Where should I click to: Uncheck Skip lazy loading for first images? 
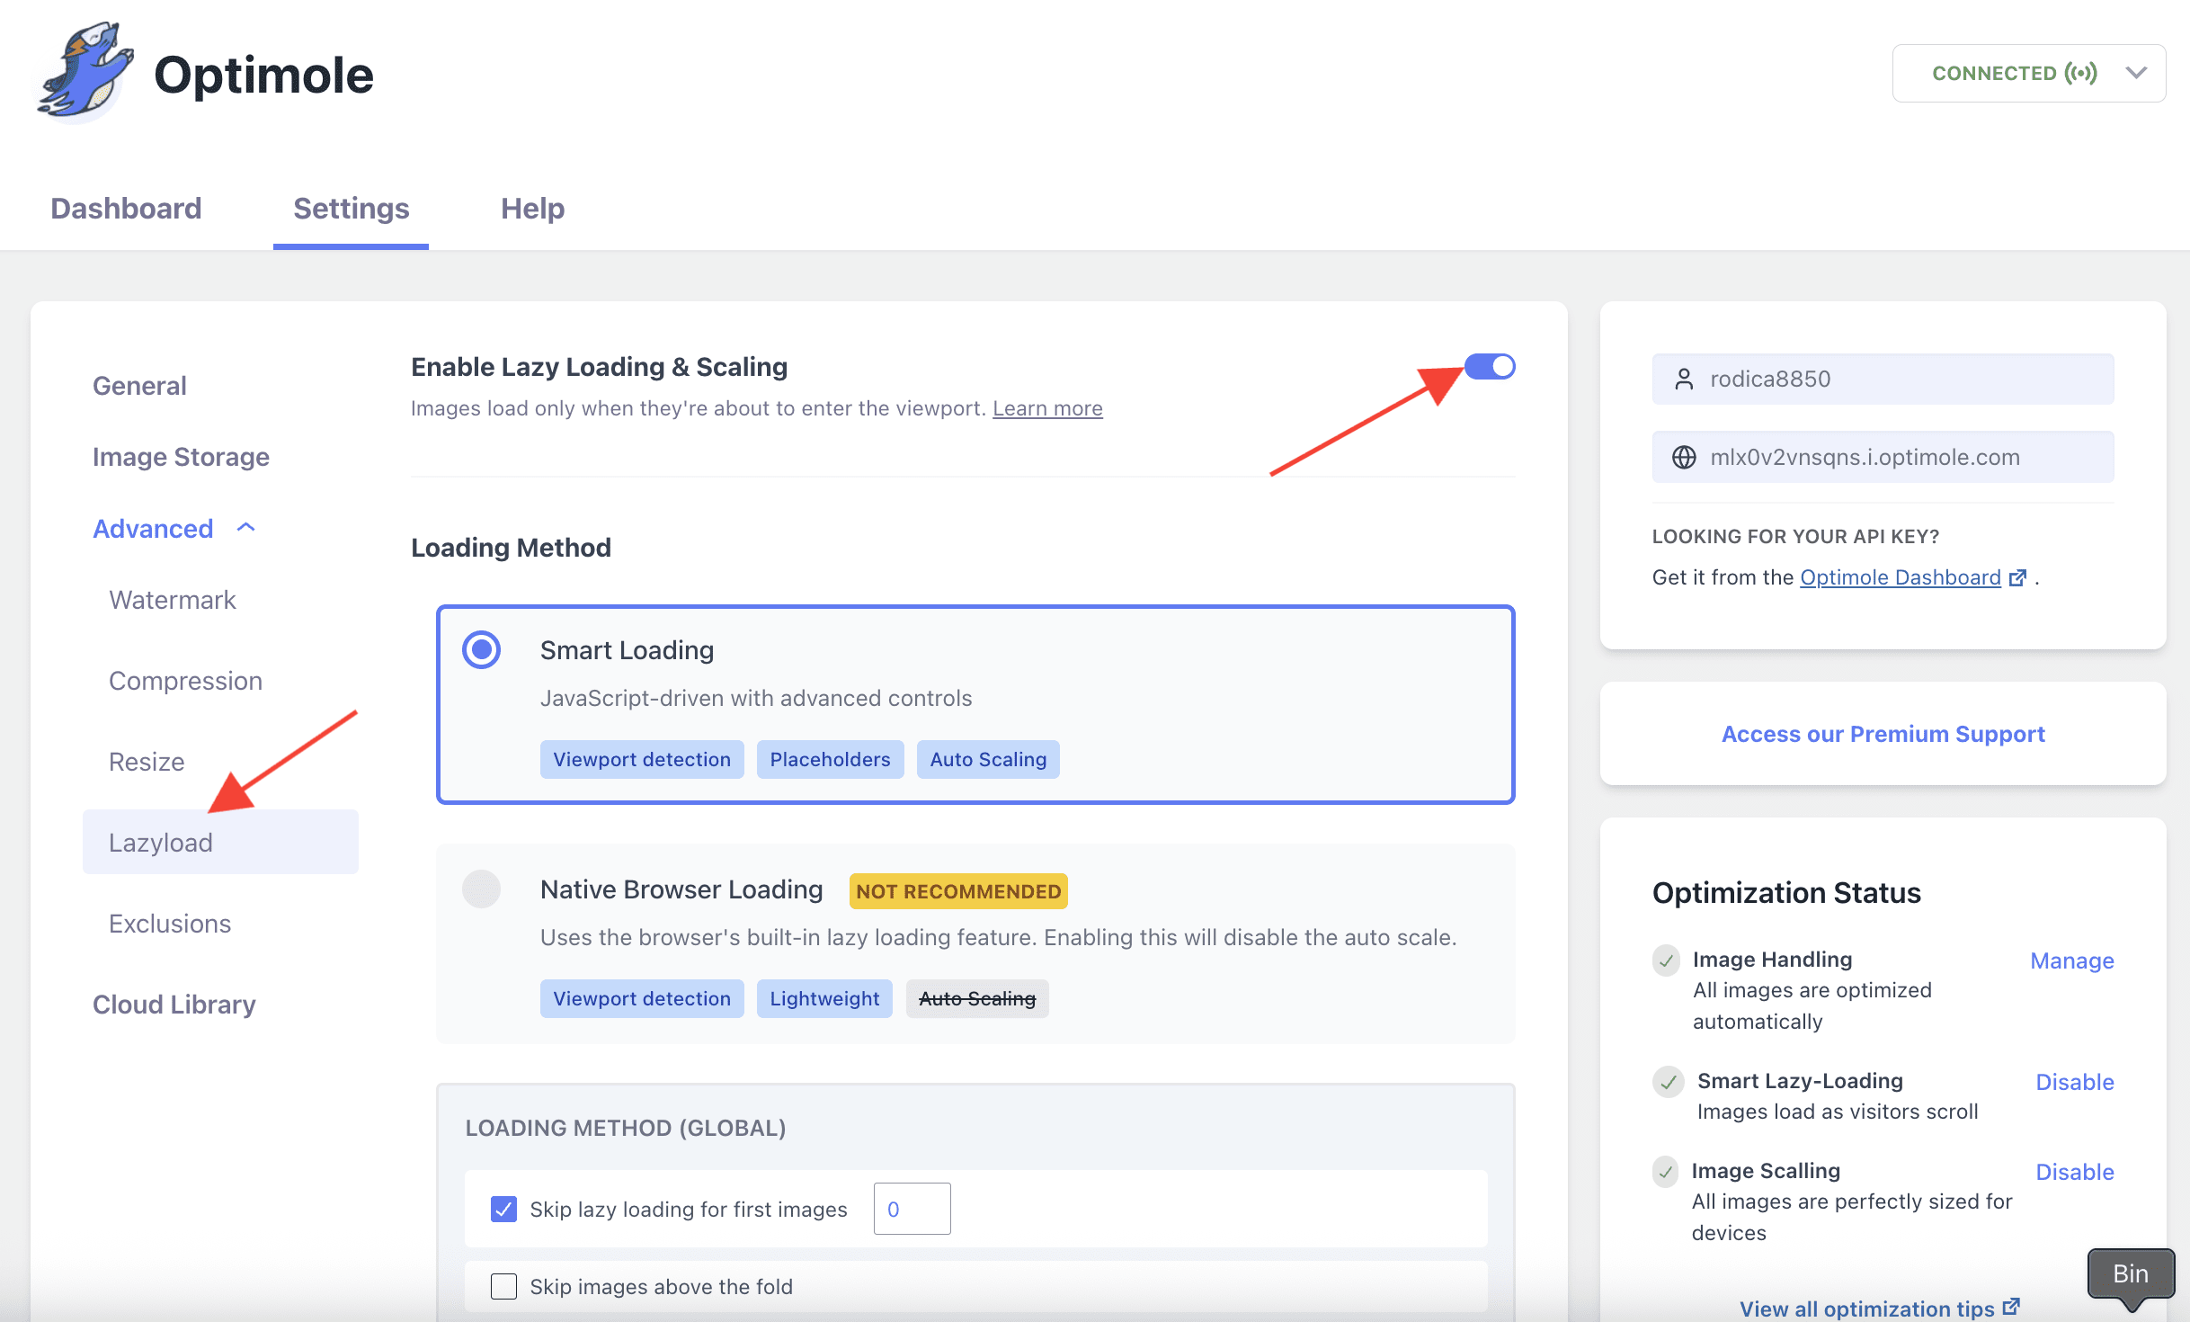click(x=503, y=1209)
